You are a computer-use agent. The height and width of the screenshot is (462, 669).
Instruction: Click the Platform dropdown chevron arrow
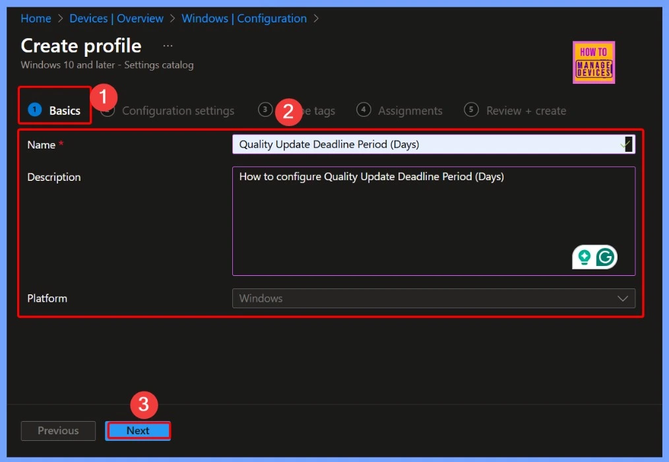pyautogui.click(x=623, y=298)
